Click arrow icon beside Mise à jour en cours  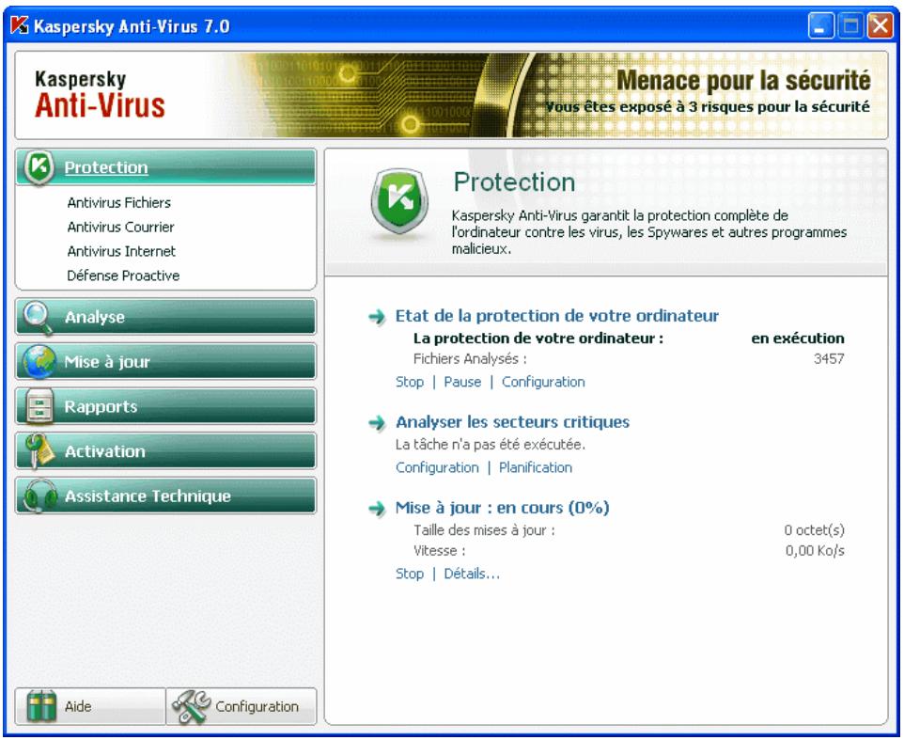pyautogui.click(x=377, y=508)
